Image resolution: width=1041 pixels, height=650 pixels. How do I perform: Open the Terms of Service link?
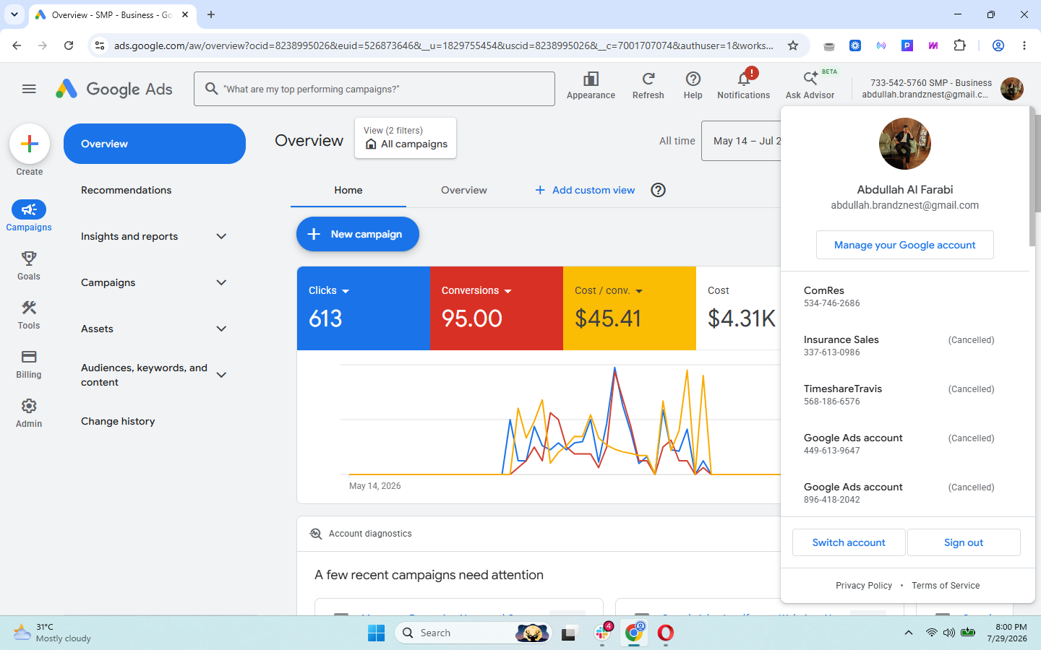click(946, 586)
